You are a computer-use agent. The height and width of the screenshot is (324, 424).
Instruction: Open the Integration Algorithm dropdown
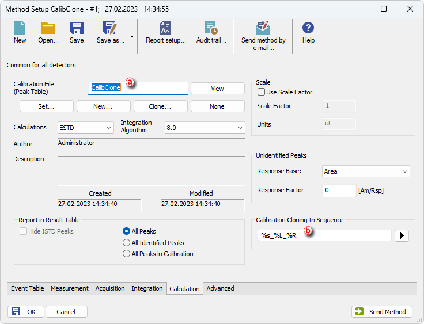tap(205, 128)
